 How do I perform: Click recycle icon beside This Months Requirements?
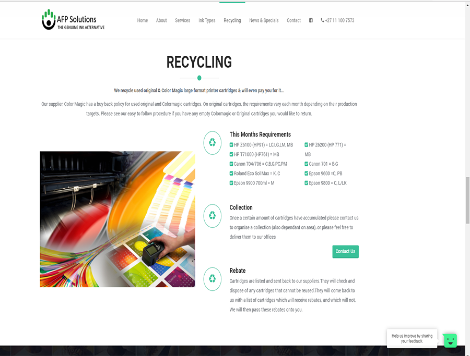click(x=212, y=143)
